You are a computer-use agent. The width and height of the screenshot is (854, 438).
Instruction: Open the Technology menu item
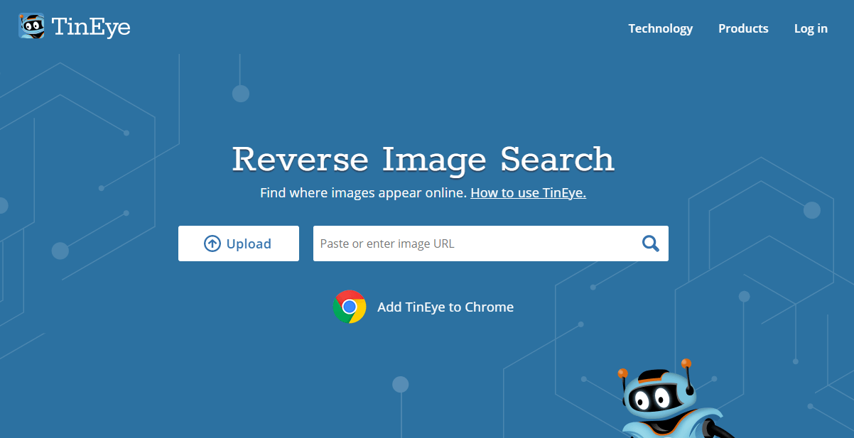(x=661, y=28)
